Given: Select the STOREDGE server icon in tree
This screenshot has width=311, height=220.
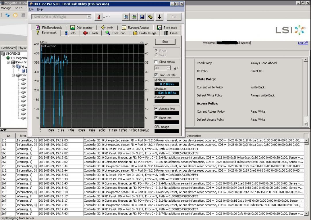Looking at the screenshot, I should [3, 54].
